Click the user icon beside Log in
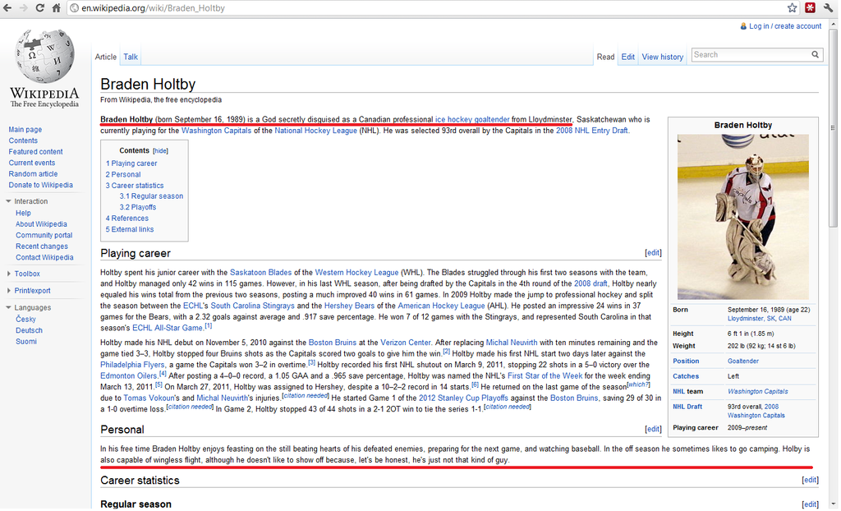This screenshot has width=841, height=511. [742, 26]
